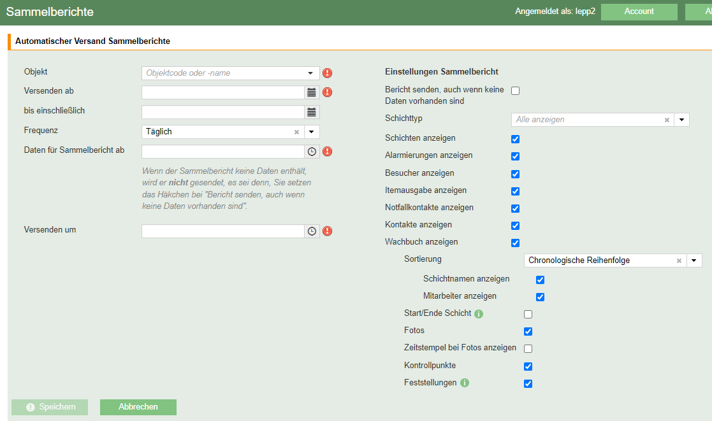Viewport: 712px width, 421px height.
Task: Uncheck Feststellungen checkbox
Action: coord(528,383)
